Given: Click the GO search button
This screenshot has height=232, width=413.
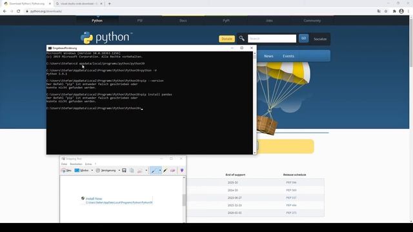Looking at the screenshot, I should [304, 39].
